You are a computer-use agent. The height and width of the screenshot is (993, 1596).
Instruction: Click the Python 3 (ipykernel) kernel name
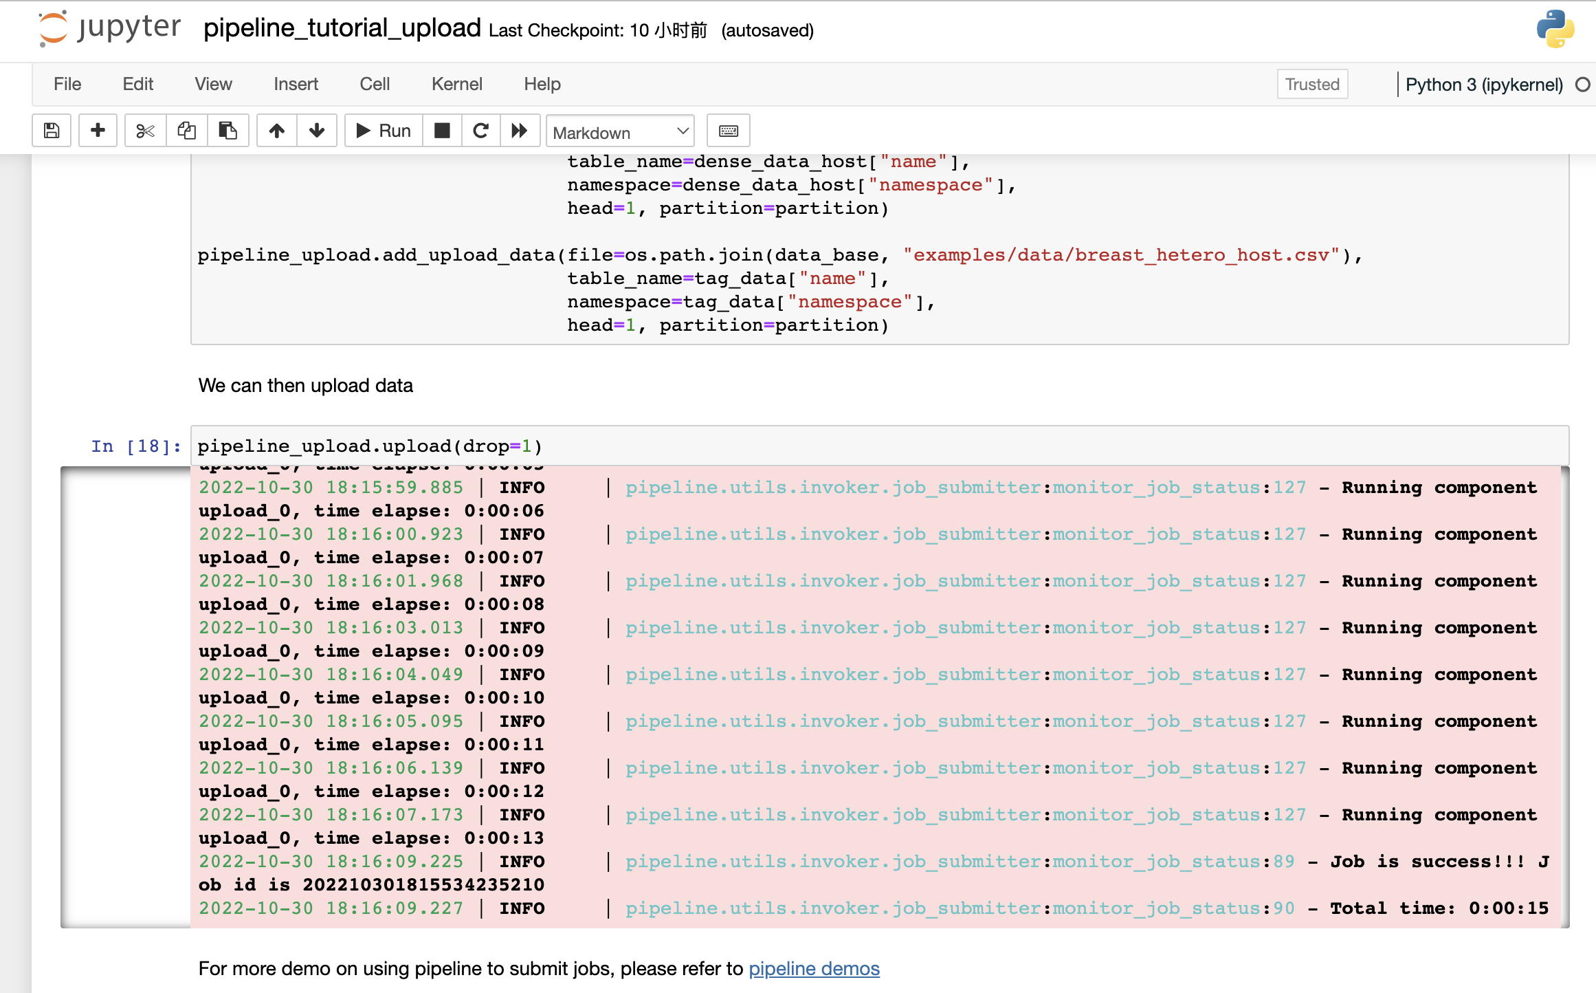[x=1484, y=85]
